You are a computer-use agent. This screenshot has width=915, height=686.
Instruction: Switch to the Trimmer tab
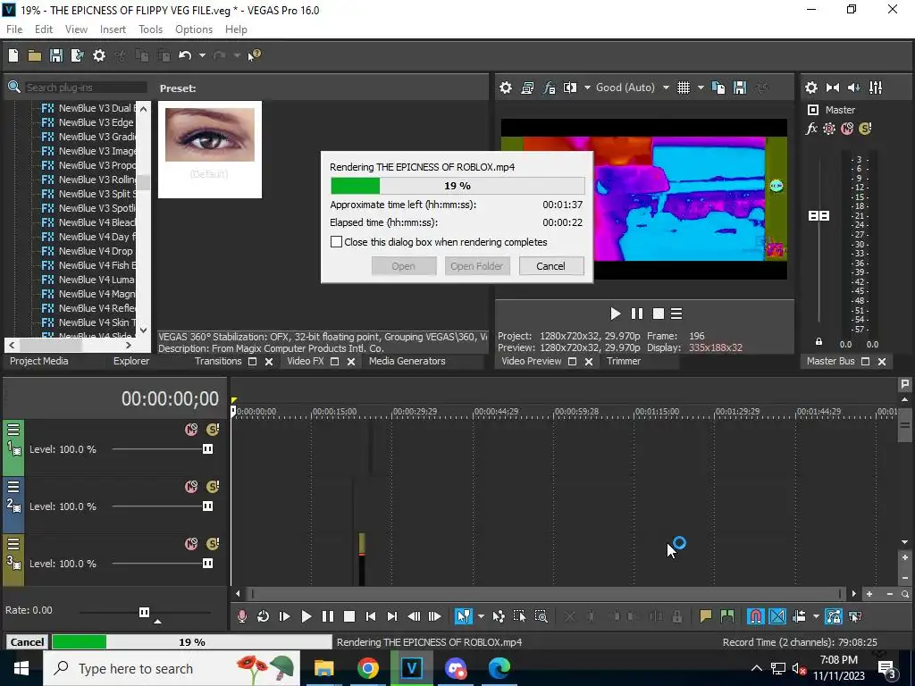[623, 361]
